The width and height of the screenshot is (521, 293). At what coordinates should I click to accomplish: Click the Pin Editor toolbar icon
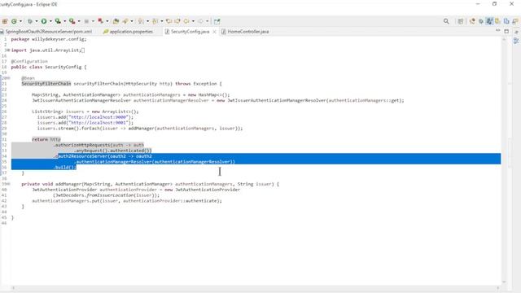click(x=217, y=21)
